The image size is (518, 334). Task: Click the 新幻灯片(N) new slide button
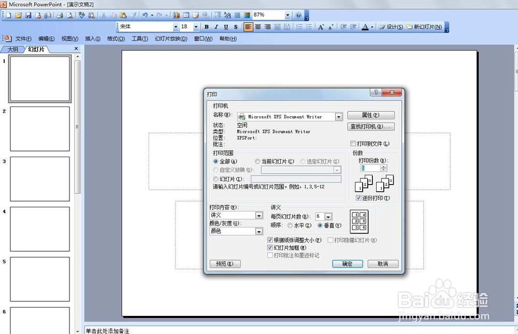pos(424,27)
